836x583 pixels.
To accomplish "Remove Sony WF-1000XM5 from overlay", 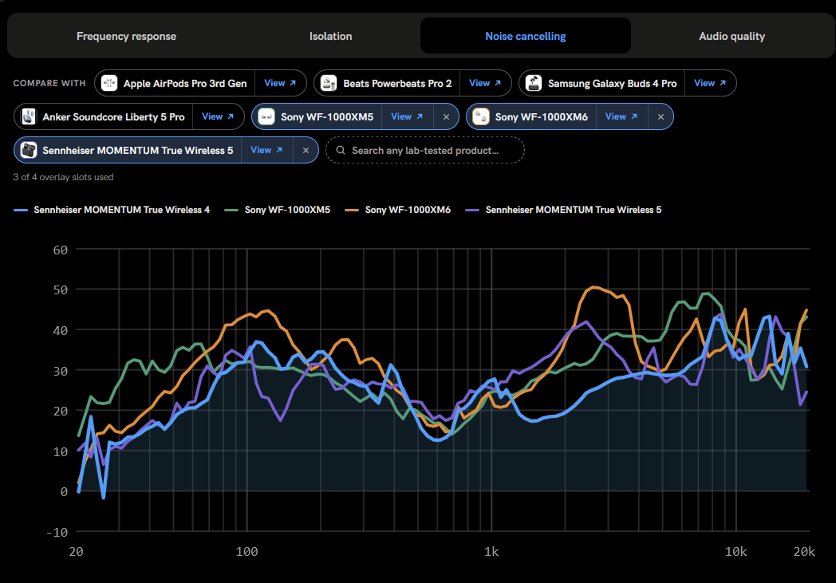I will [446, 116].
